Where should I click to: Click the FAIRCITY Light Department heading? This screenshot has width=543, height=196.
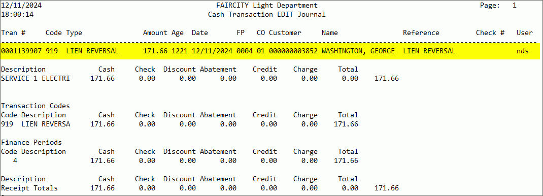266,6
